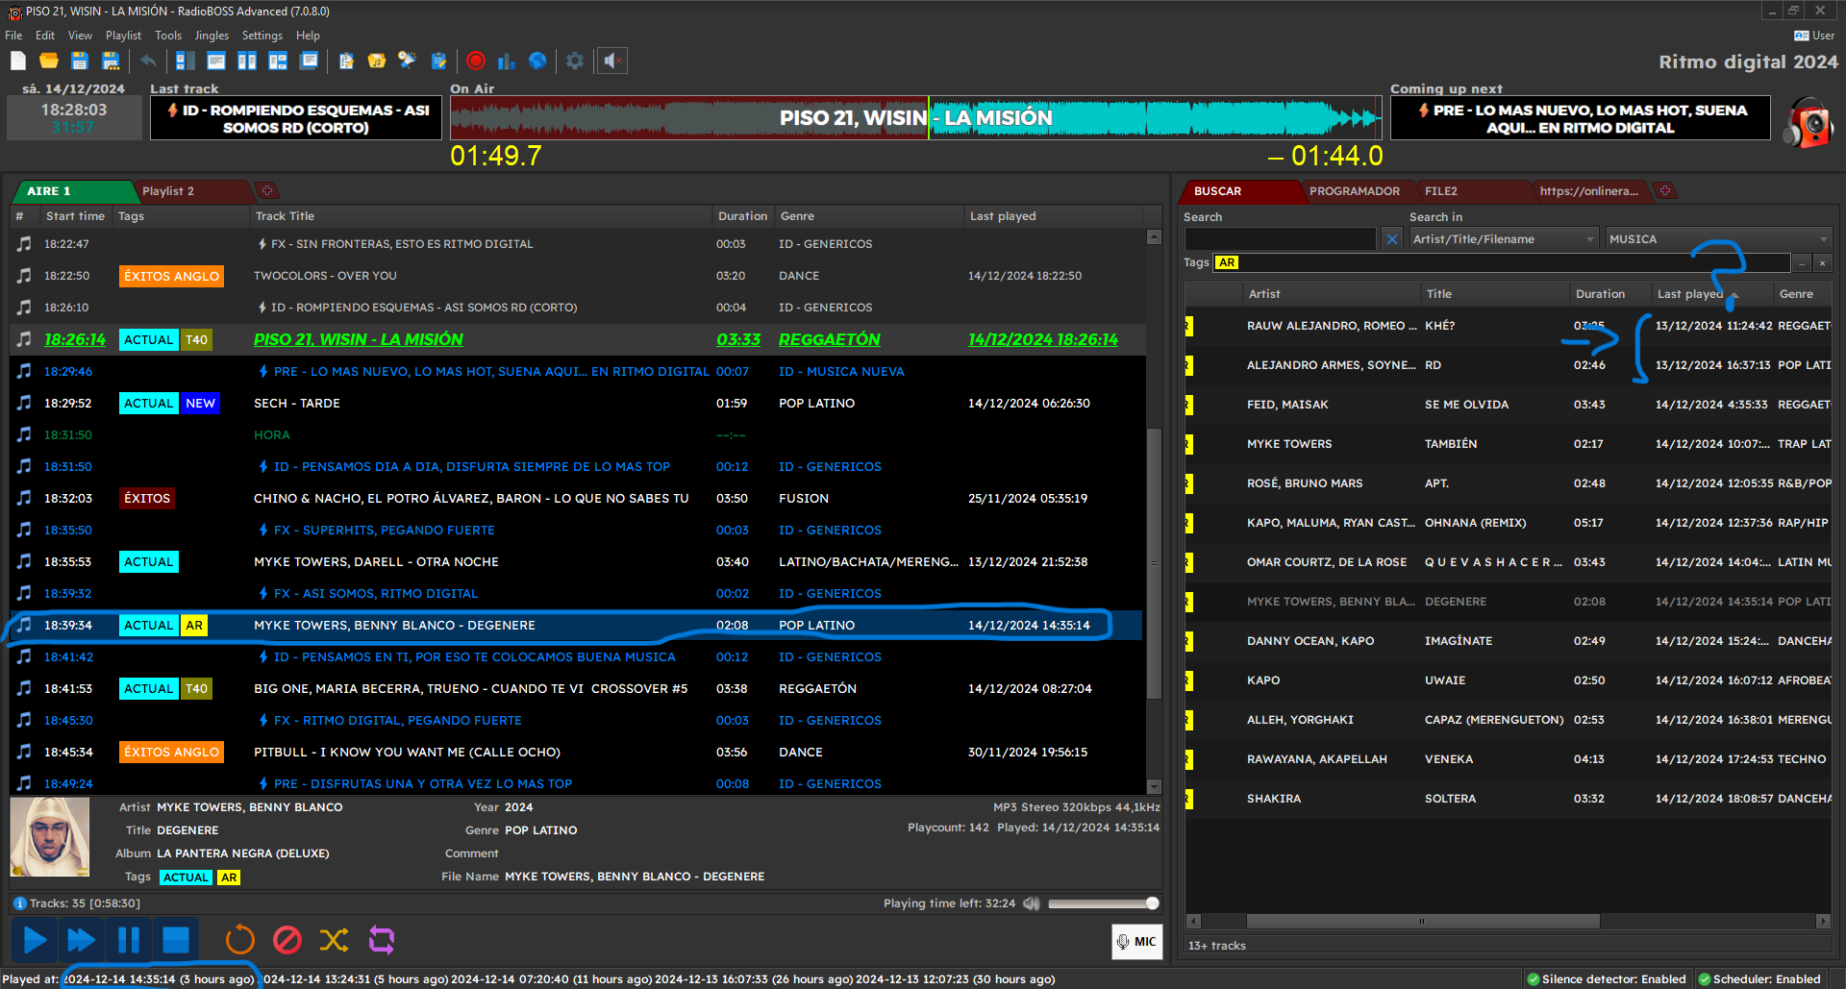Toggle the MIC button
This screenshot has width=1846, height=989.
tap(1136, 942)
